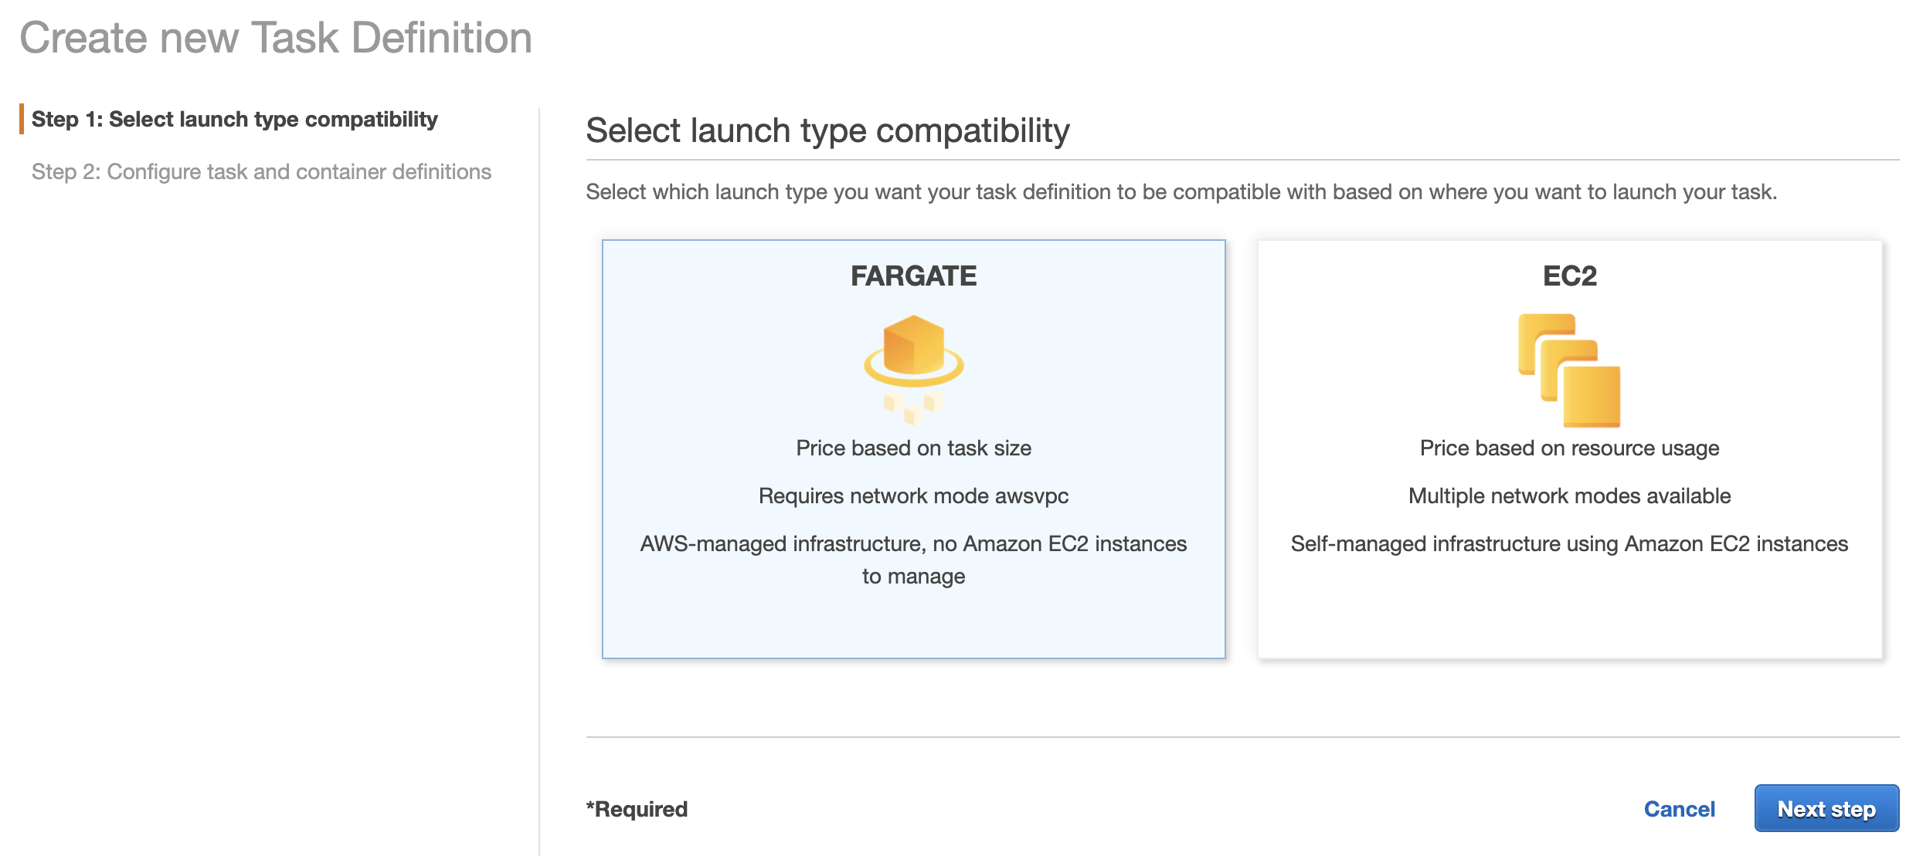
Task: Click the 'Select launch type compatibility' section heading
Action: [827, 130]
